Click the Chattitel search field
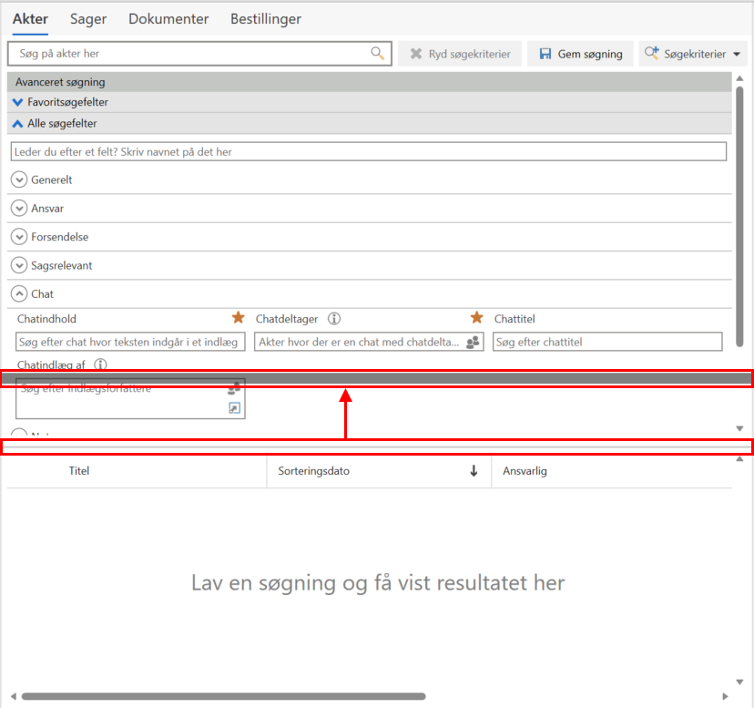 (x=607, y=342)
